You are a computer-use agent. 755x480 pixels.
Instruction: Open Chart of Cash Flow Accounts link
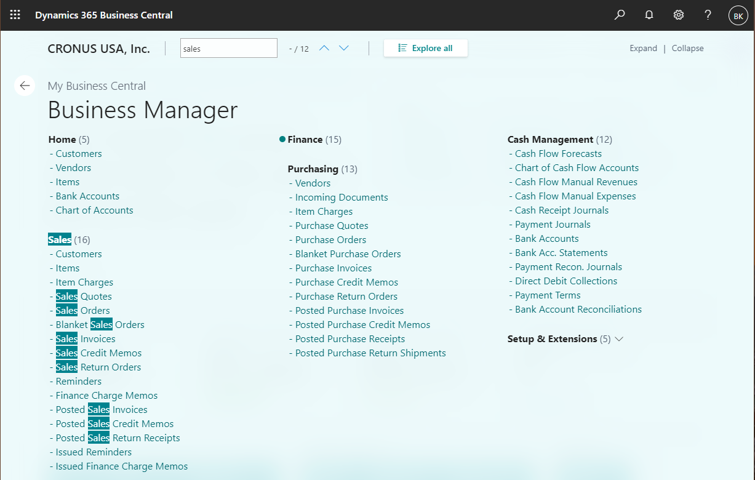[x=577, y=168]
